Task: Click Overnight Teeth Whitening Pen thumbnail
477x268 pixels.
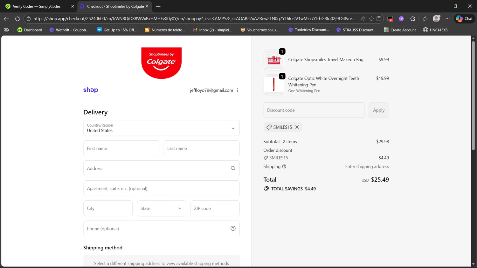Action: [273, 84]
